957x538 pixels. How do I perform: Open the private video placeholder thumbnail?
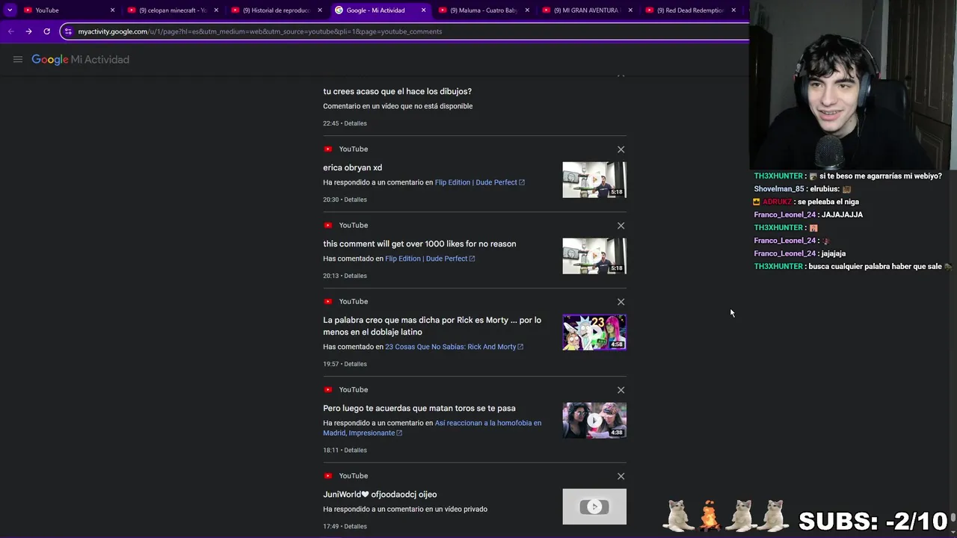point(594,507)
